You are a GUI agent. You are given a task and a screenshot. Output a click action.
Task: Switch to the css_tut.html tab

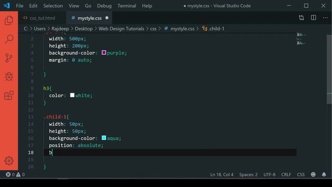pos(42,18)
